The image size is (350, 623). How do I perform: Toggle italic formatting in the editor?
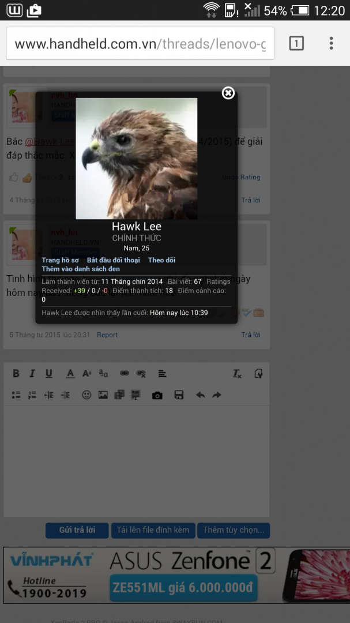(x=32, y=373)
